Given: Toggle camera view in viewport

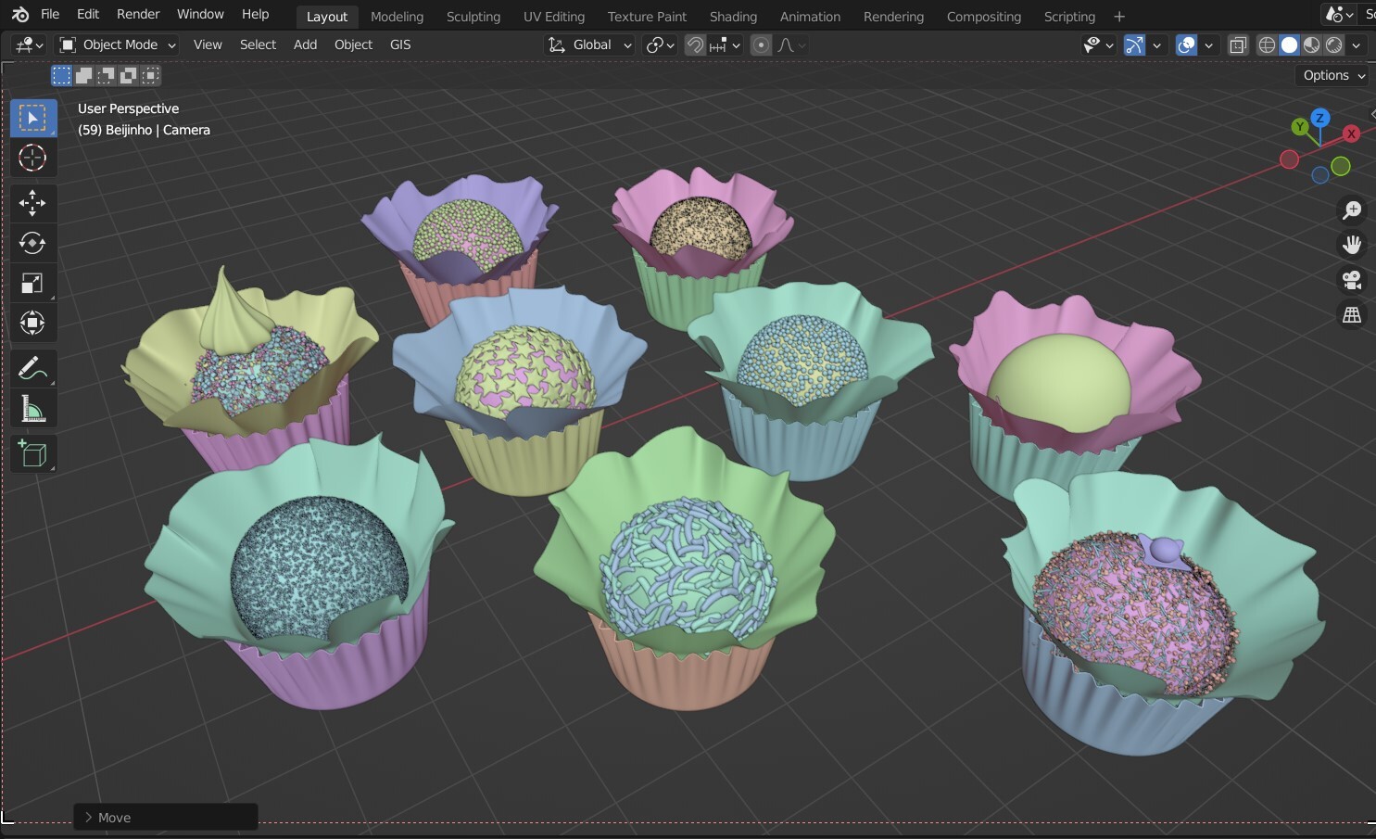Looking at the screenshot, I should click(x=1352, y=279).
